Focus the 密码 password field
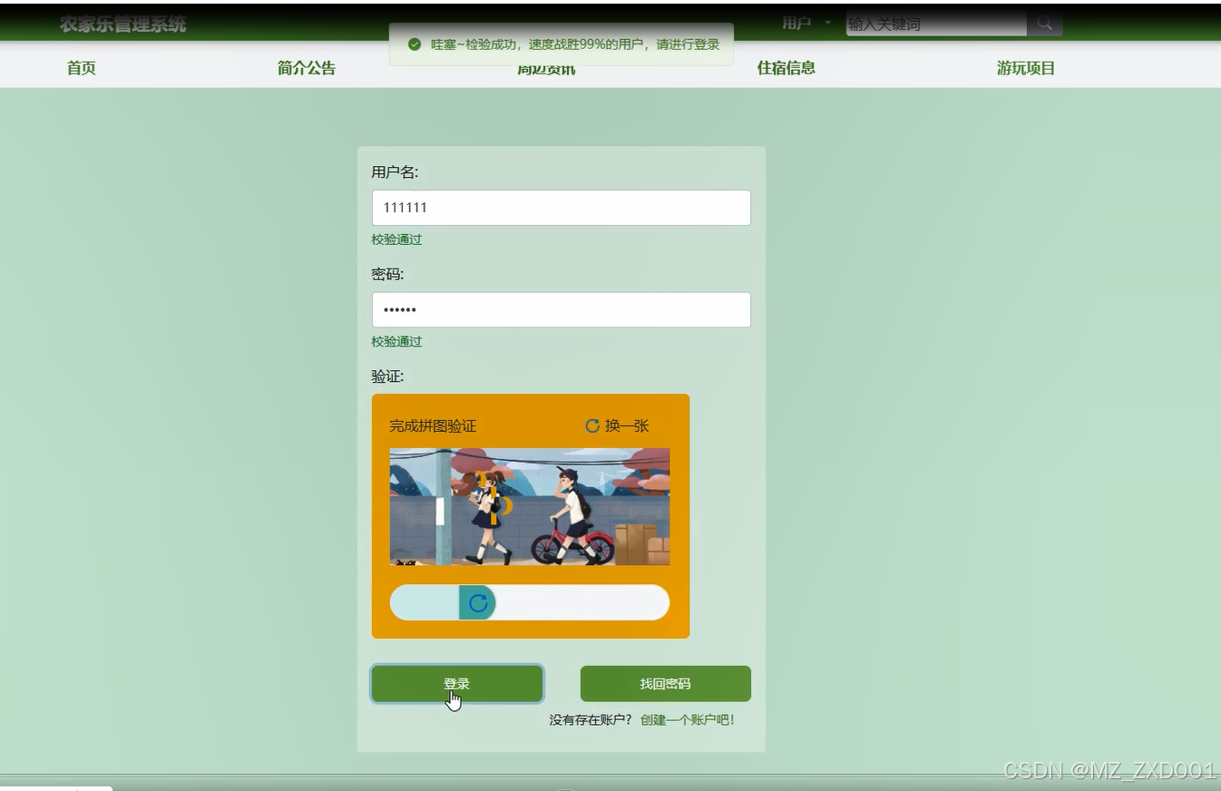This screenshot has height=791, width=1221. pyautogui.click(x=562, y=310)
